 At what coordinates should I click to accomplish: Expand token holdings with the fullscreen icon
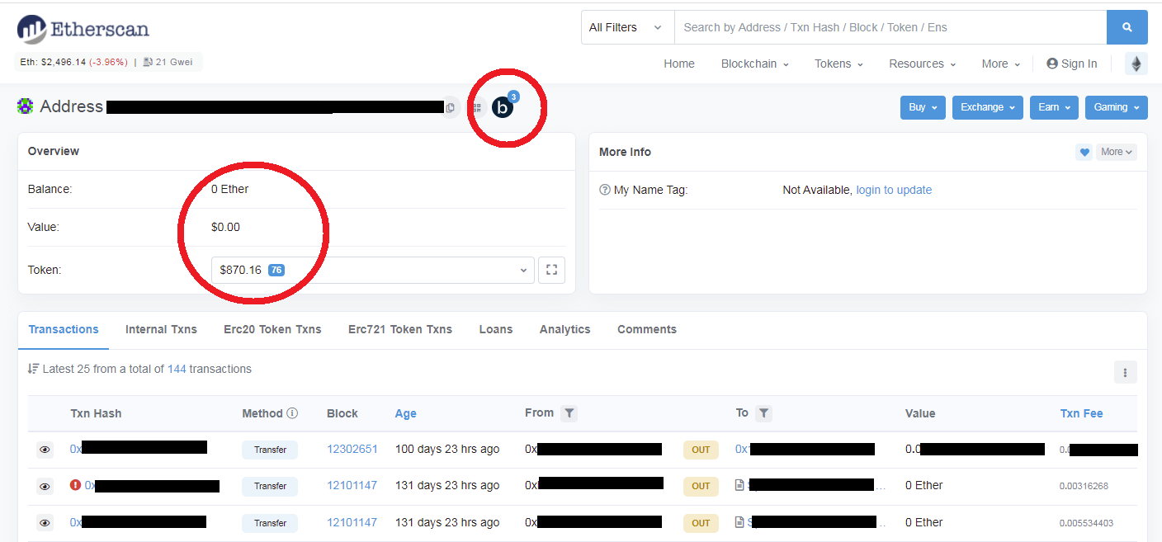(x=551, y=270)
